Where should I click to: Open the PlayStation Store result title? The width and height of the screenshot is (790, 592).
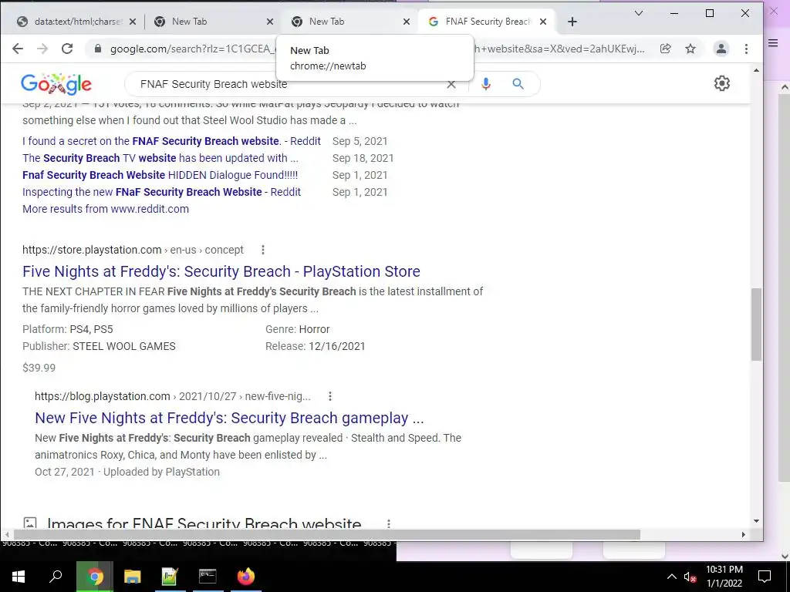pyautogui.click(x=221, y=271)
